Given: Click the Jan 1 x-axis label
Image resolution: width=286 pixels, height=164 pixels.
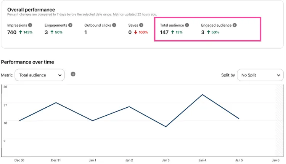Looking at the screenshot, I should tap(93, 160).
